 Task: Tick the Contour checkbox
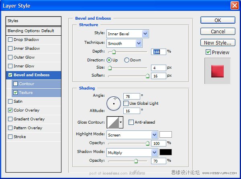tap(15, 84)
